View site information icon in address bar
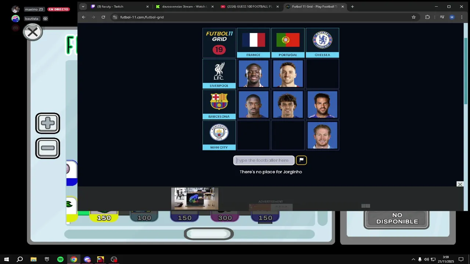The height and width of the screenshot is (264, 470). pos(115,17)
